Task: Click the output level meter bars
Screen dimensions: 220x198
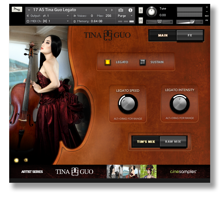Action: 190,12
